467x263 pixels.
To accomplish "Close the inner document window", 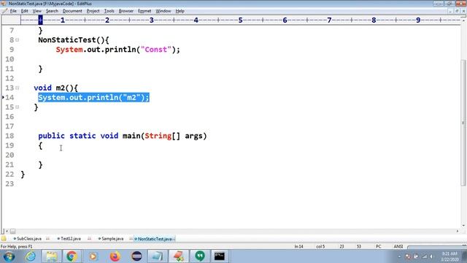I will (x=463, y=11).
